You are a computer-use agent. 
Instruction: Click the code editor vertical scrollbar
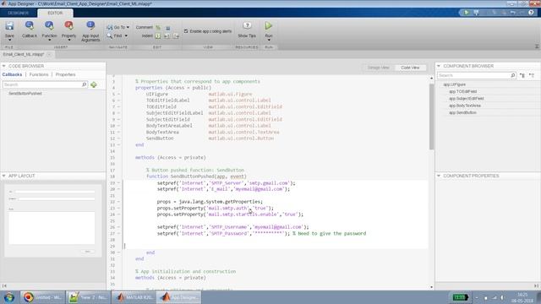pos(432,117)
